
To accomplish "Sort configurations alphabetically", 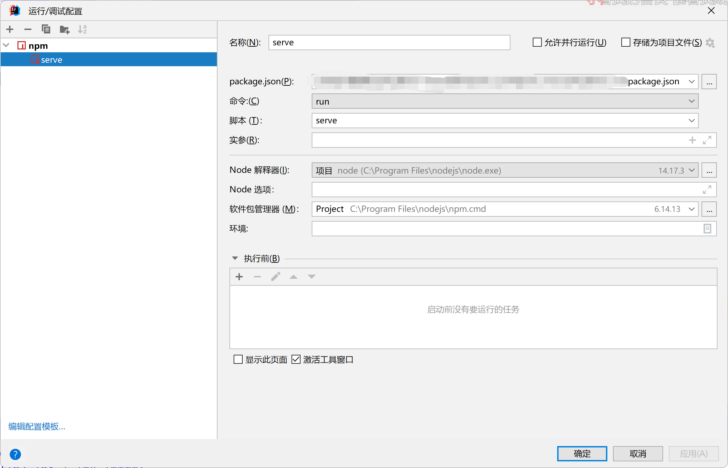I will coord(82,29).
